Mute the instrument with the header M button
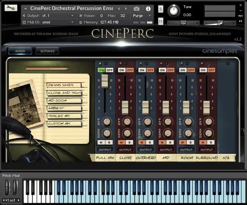Image resolution: width=247 pixels, height=205 pixels. [161, 21]
